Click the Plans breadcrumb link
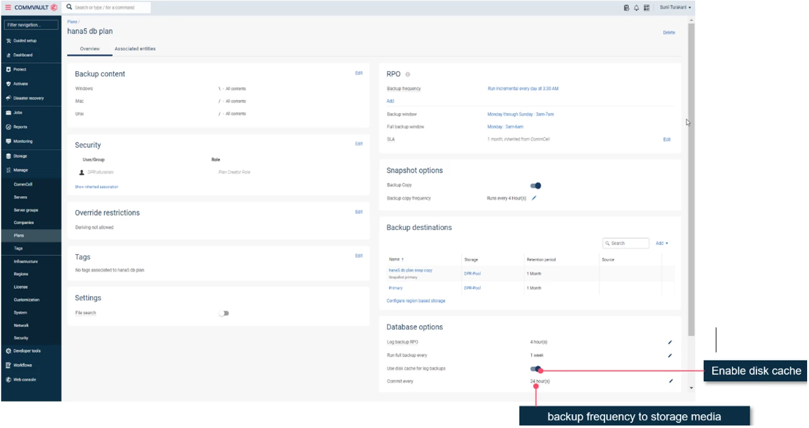This screenshot has height=428, width=809. point(72,22)
